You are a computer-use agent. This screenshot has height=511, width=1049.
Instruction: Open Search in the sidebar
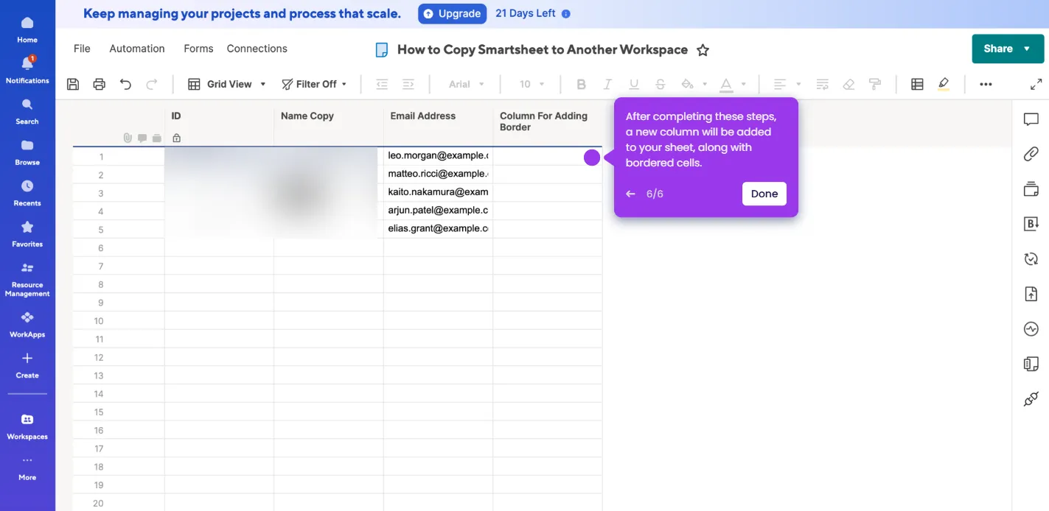27,111
